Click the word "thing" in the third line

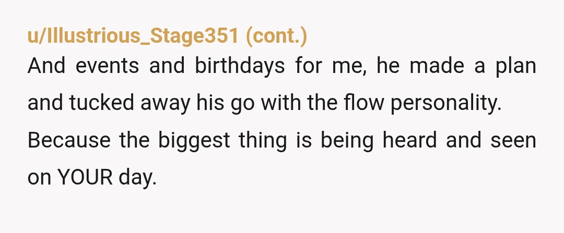coord(263,141)
